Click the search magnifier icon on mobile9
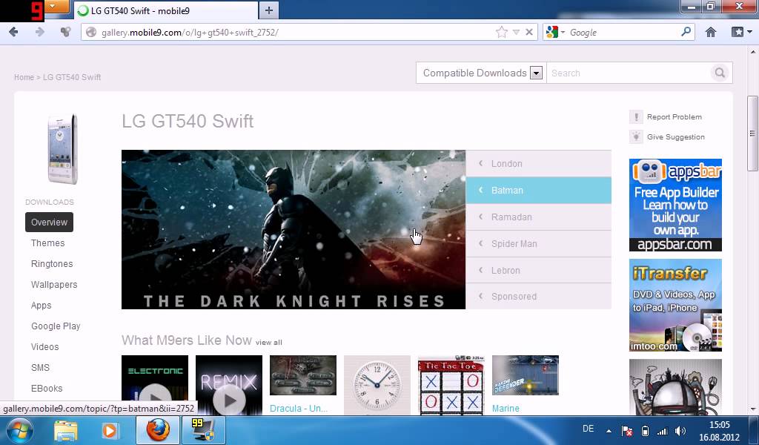This screenshot has width=759, height=445. [719, 73]
